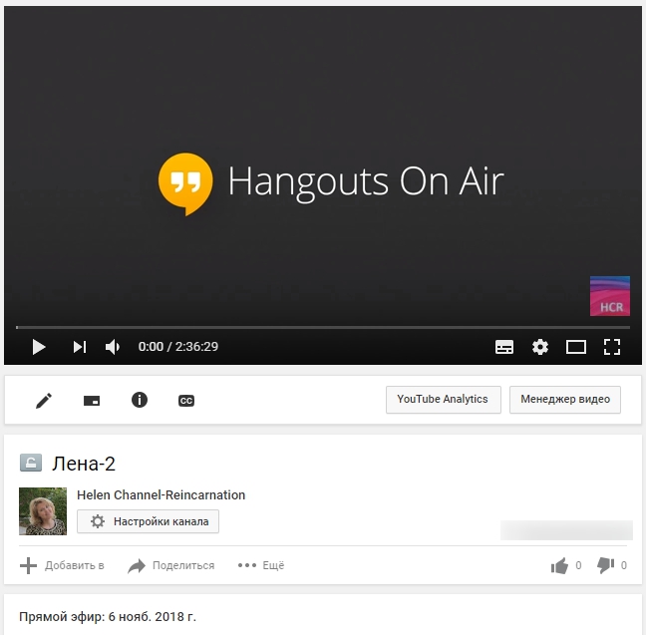Skip to the next video

tap(79, 347)
